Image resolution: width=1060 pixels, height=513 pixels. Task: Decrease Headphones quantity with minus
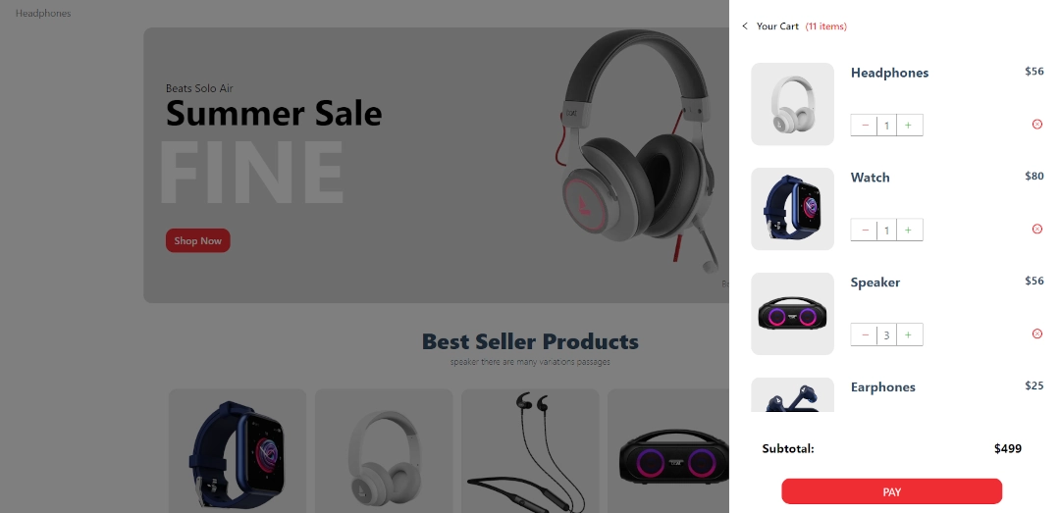coord(865,125)
